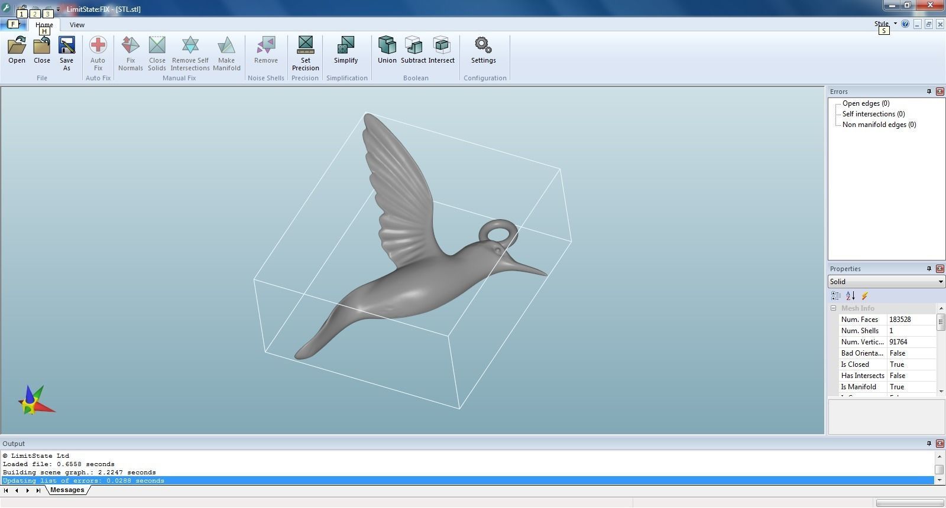Image resolution: width=946 pixels, height=508 pixels.
Task: Close the Errors panel
Action: point(940,92)
